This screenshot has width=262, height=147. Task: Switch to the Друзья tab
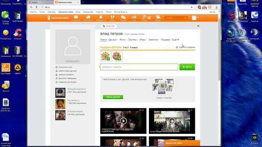click(113, 40)
